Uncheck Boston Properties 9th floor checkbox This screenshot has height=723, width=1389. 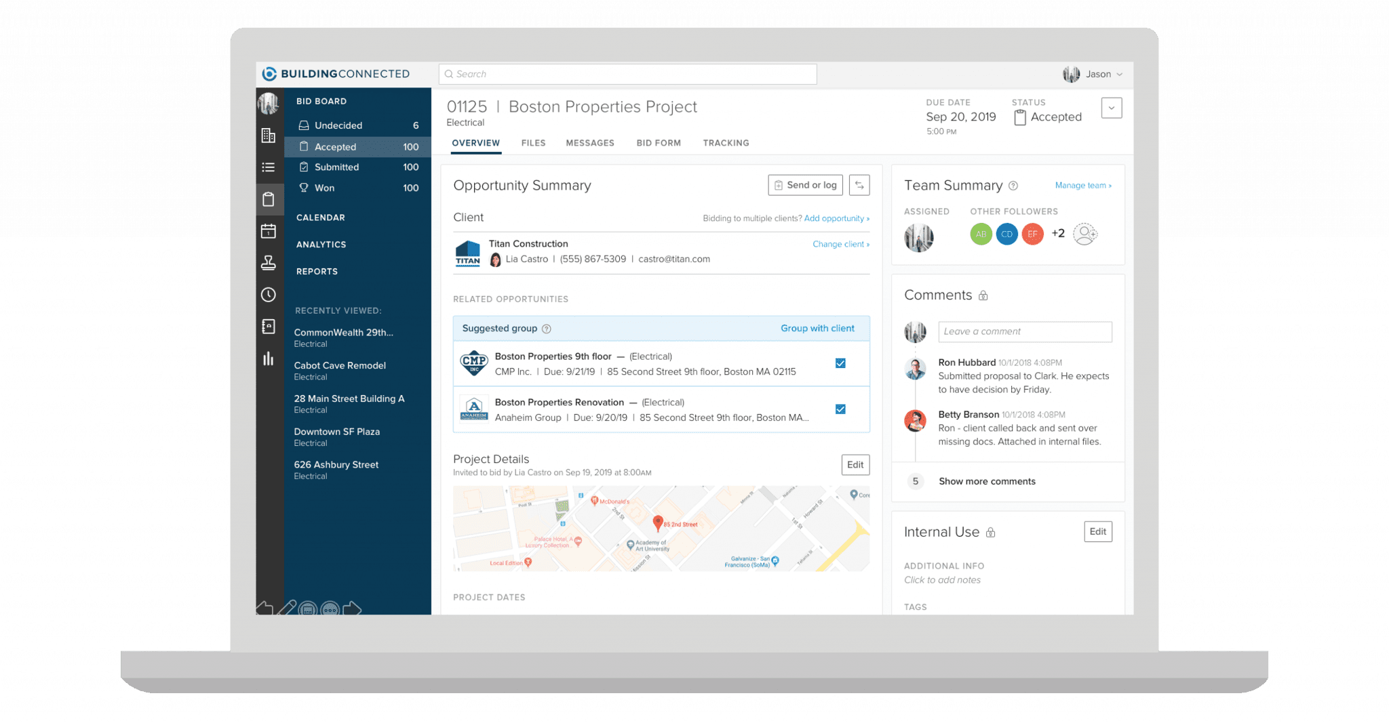click(840, 363)
